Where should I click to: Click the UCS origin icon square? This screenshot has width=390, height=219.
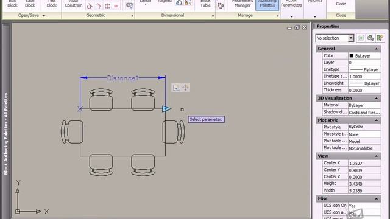[x=18, y=212]
